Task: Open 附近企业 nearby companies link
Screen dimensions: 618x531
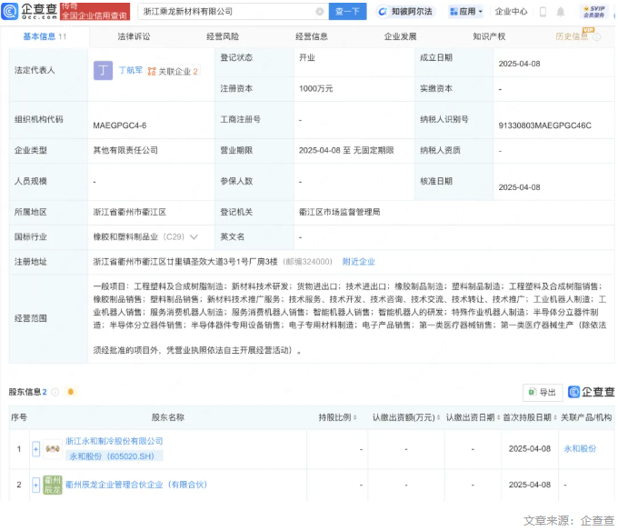Action: tap(359, 262)
